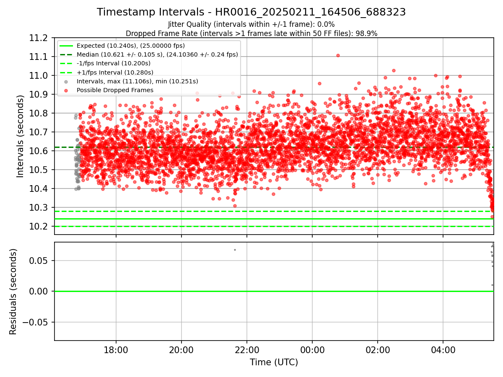
Task: Click the '18:00' x-axis tick label
Action: tap(116, 349)
